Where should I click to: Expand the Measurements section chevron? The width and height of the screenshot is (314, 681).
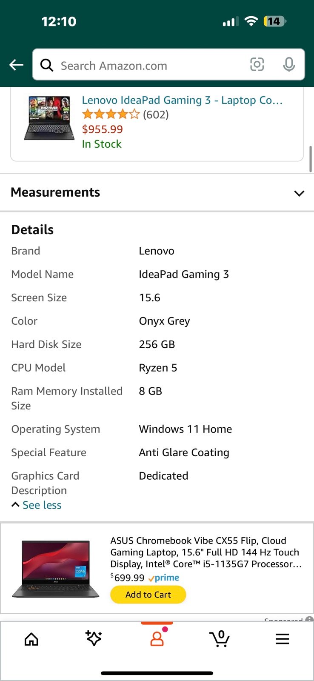(299, 193)
